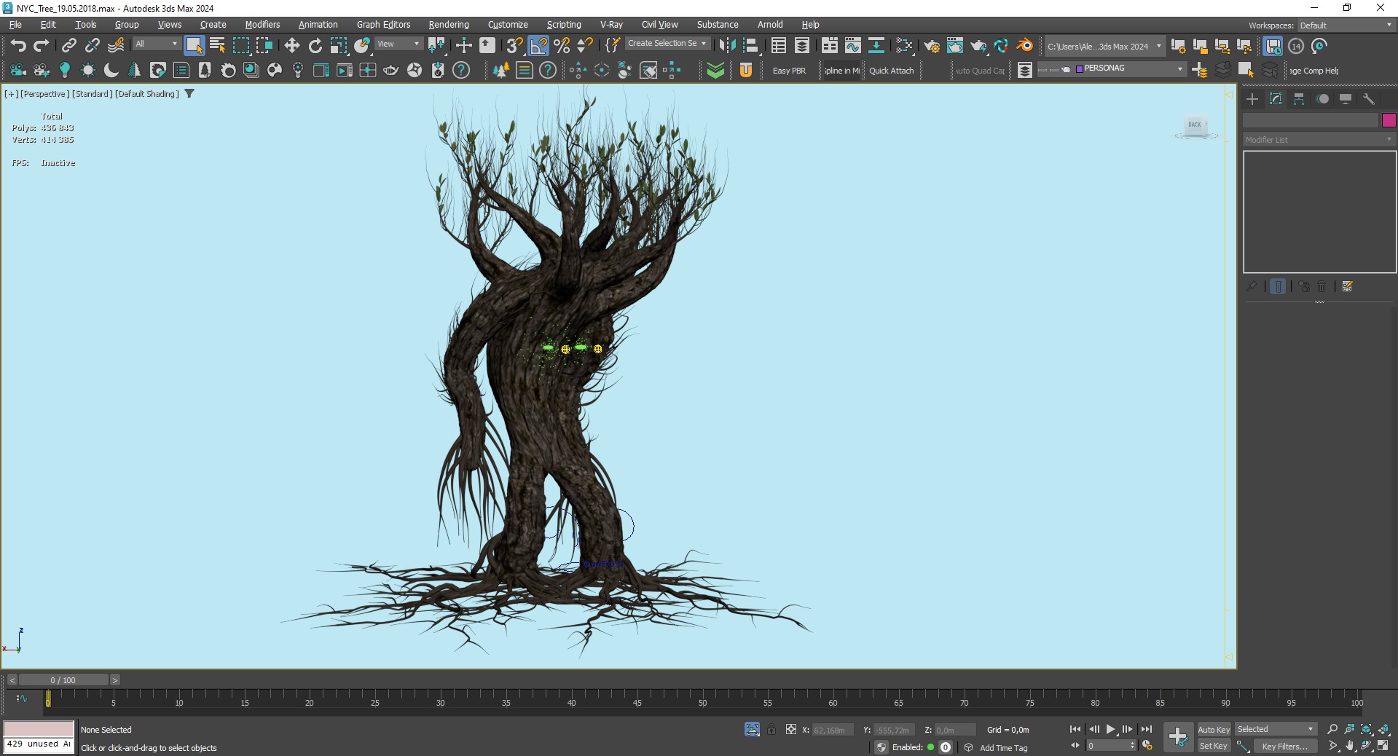Toggle the selection lock padlock
Screen dimensions: 1398x756
point(771,729)
